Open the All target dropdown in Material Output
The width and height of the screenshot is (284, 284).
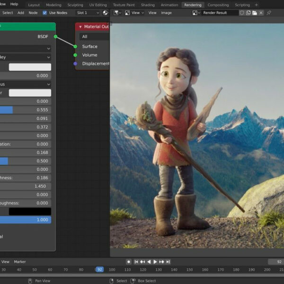[94, 36]
